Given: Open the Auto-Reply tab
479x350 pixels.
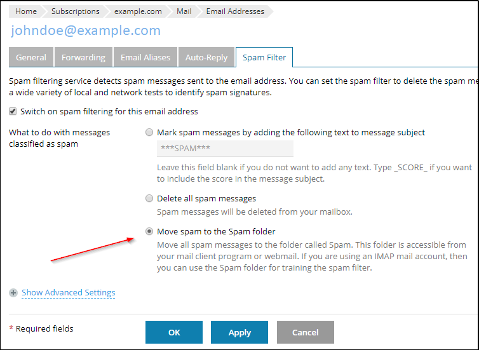Looking at the screenshot, I should click(206, 57).
